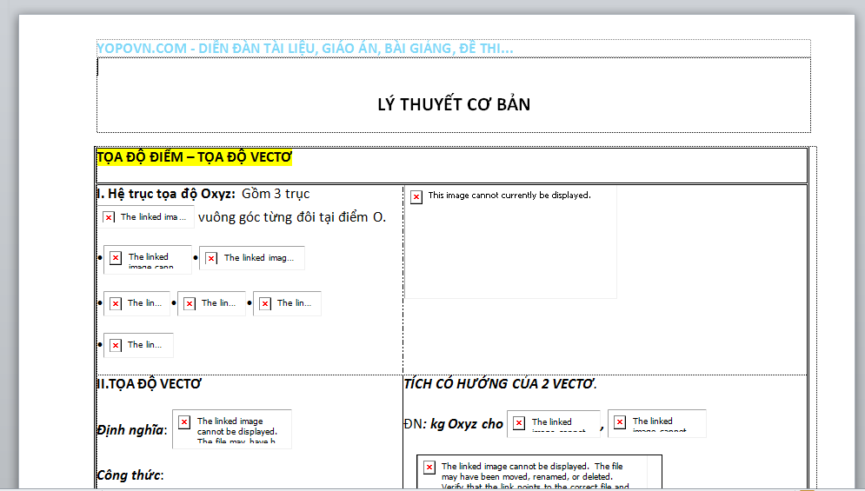Click the 'I. Hệ trục tọa độ Oxyz:' heading
865x491 pixels.
click(x=166, y=194)
